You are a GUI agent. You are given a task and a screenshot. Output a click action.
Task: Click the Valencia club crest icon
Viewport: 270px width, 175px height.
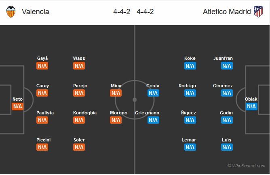click(x=11, y=12)
